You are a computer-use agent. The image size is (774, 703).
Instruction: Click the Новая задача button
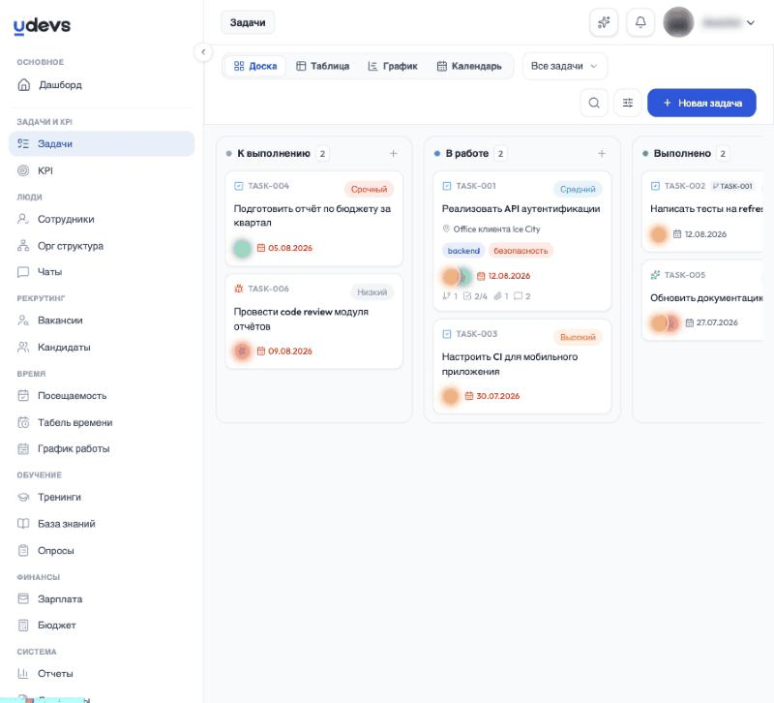pos(701,103)
